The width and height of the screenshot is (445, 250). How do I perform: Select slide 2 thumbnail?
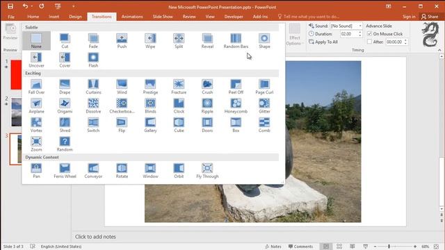pos(16,112)
